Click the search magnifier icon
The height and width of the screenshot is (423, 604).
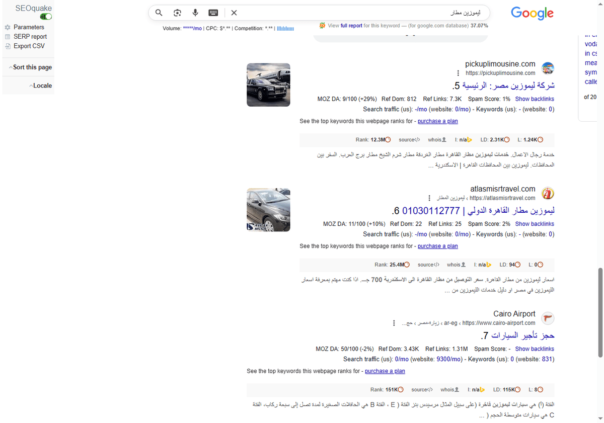point(159,13)
